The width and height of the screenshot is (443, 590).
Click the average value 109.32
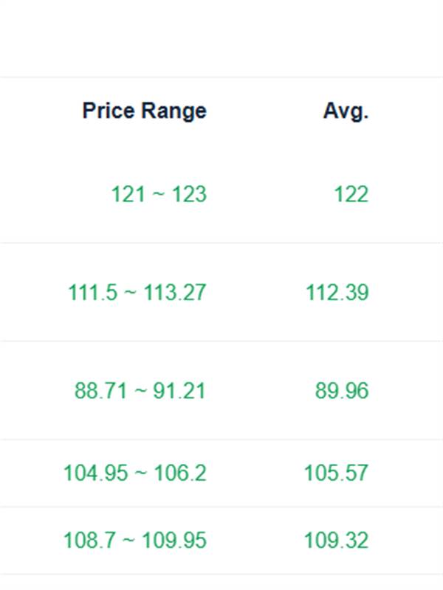click(x=336, y=541)
